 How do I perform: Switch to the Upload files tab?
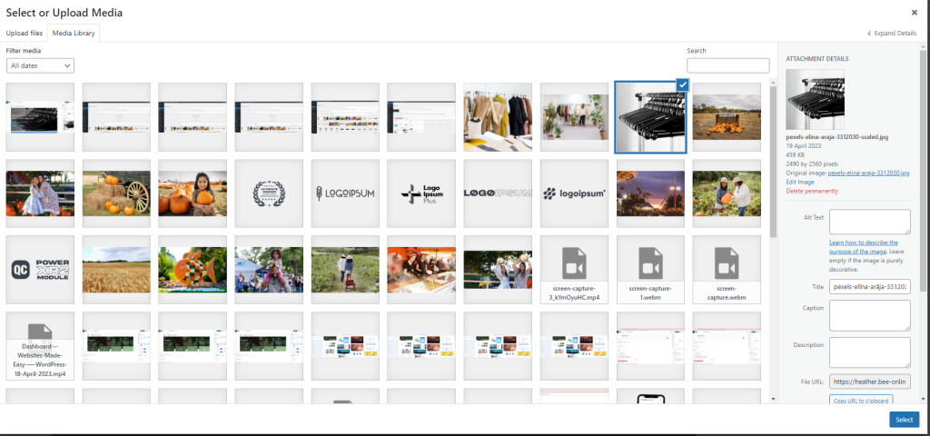coord(25,33)
